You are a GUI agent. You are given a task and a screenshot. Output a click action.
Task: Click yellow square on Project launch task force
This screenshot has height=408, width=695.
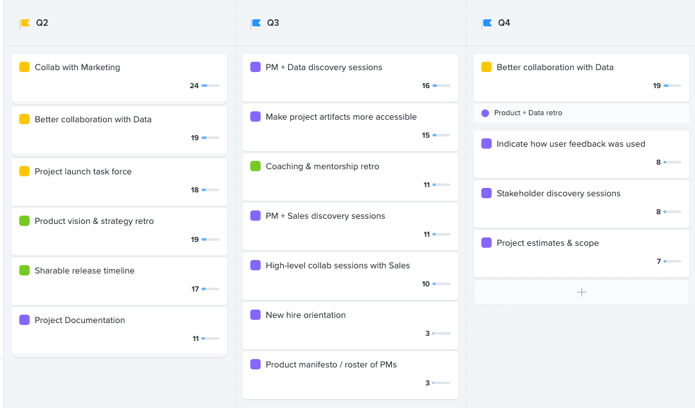click(x=24, y=171)
